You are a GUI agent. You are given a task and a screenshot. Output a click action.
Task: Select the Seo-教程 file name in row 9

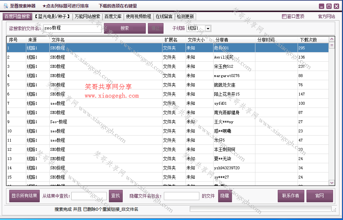pos(59,122)
